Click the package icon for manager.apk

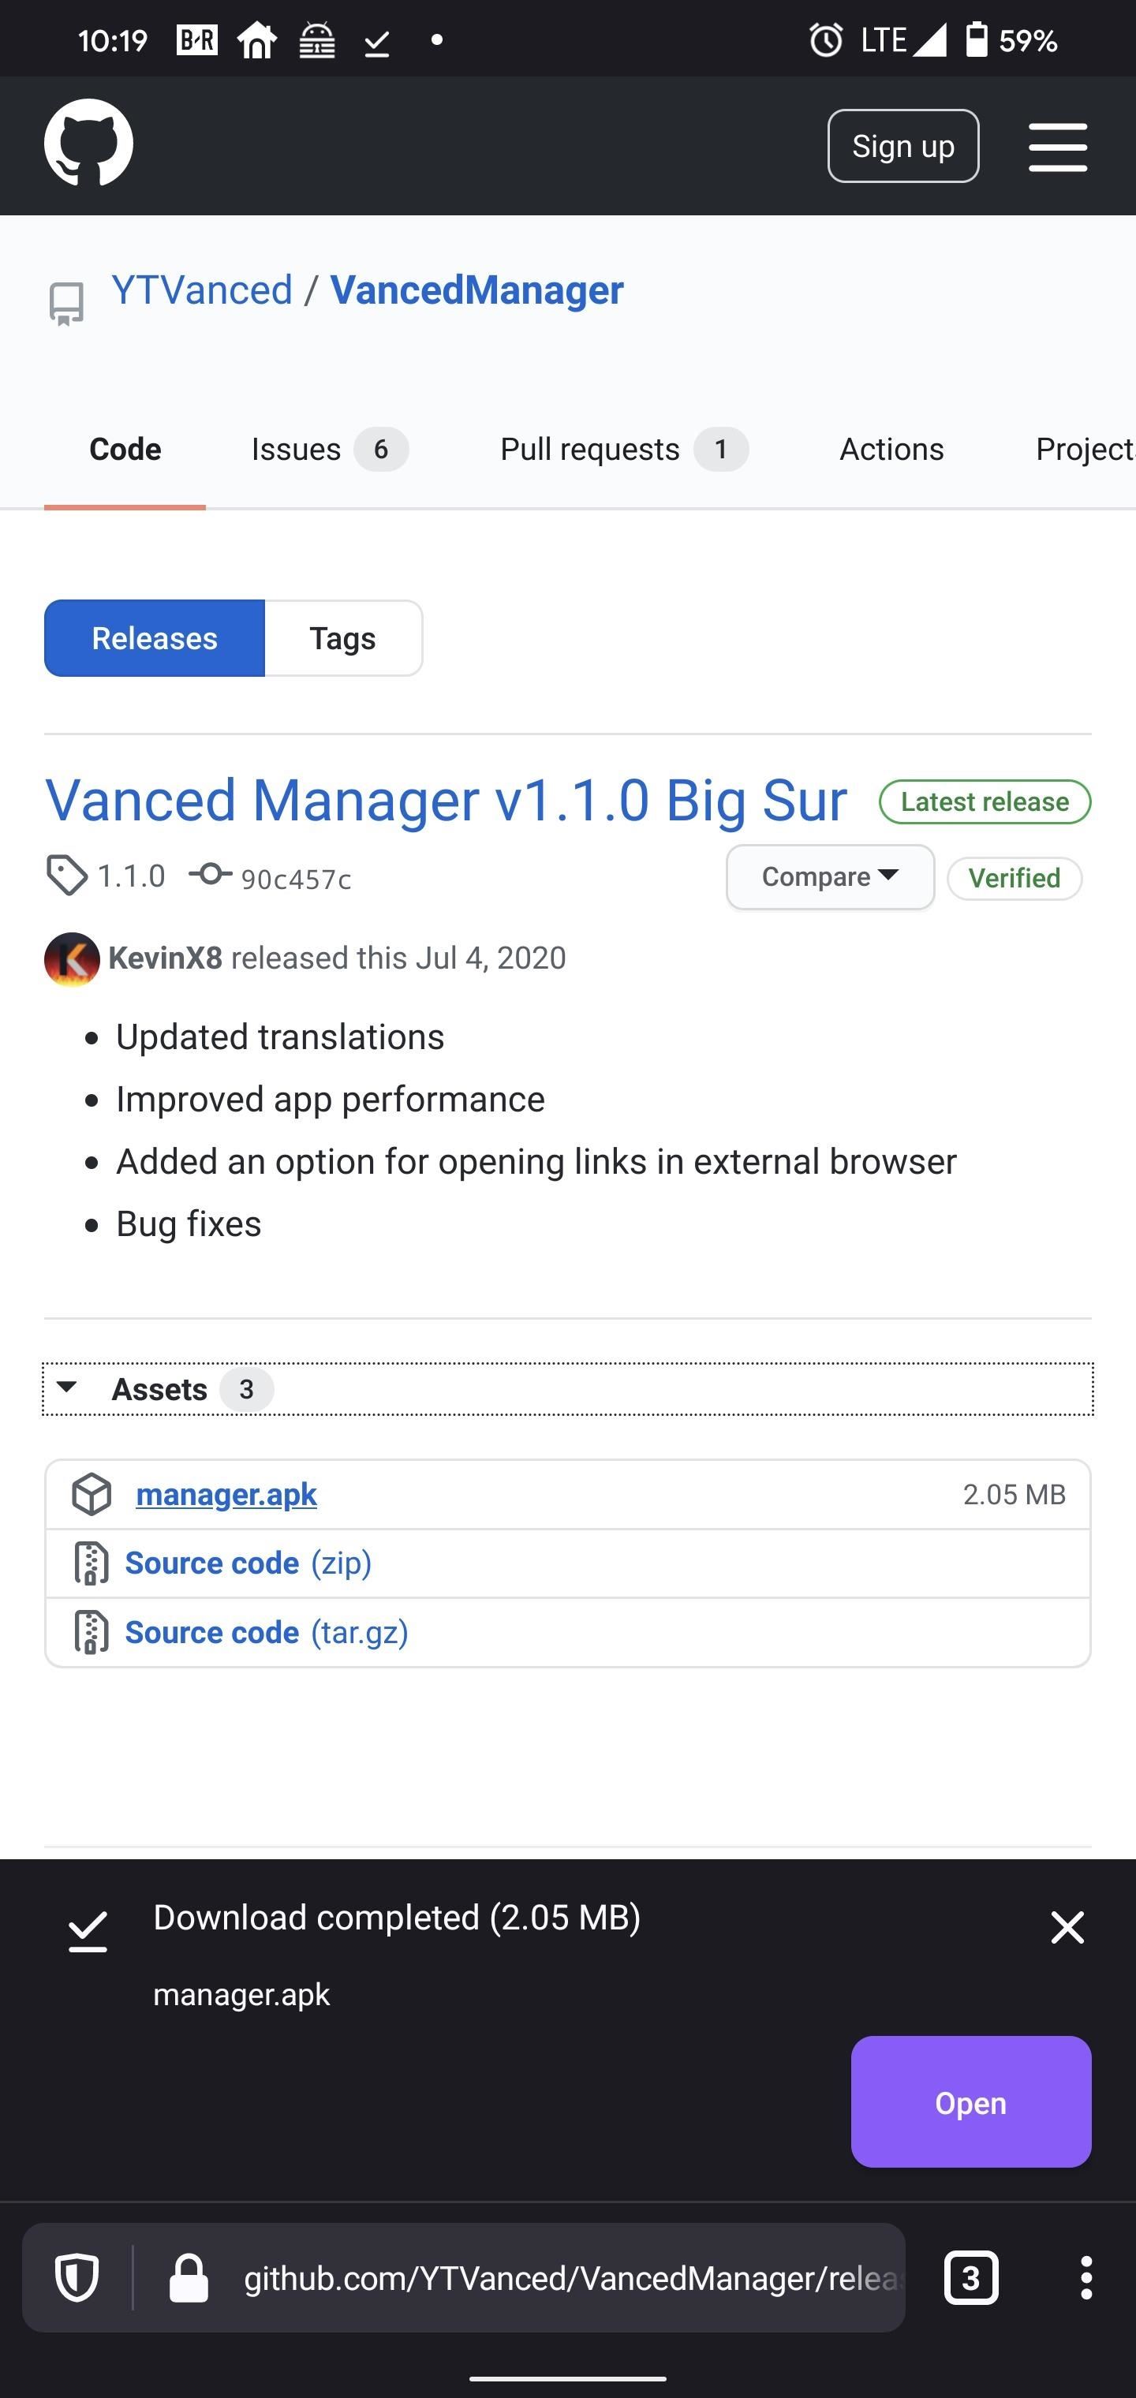point(92,1494)
